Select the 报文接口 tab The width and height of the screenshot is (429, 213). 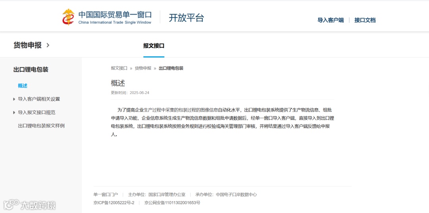154,46
